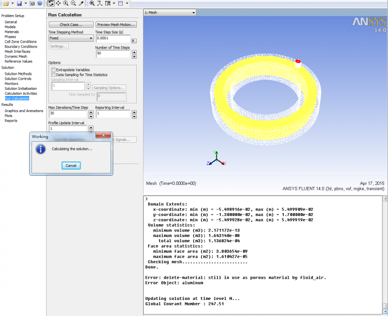
Task: Select the rotate view tool
Action: [x=51, y=3]
